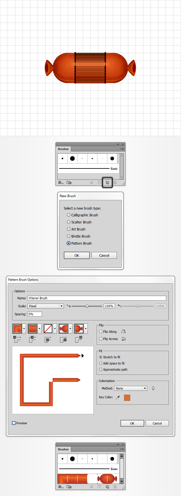Confirm Pattern Brush Options with OK
The height and width of the screenshot is (496, 181).
click(132, 423)
